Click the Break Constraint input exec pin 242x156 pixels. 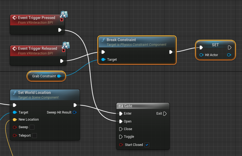(103, 52)
